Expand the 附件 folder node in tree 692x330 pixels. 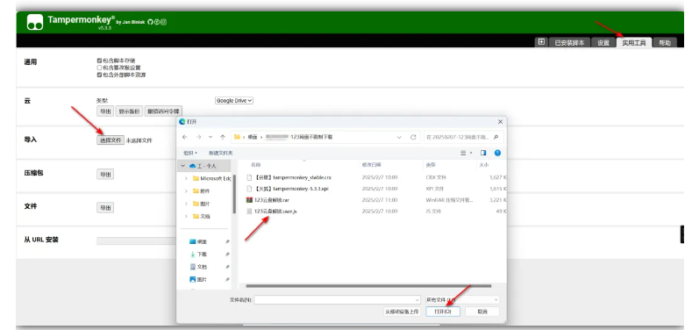[186, 191]
